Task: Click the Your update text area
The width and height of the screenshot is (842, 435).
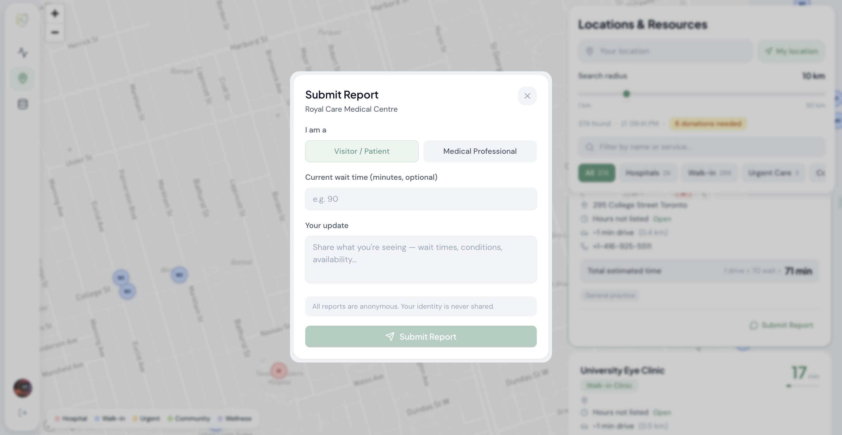Action: (x=421, y=260)
